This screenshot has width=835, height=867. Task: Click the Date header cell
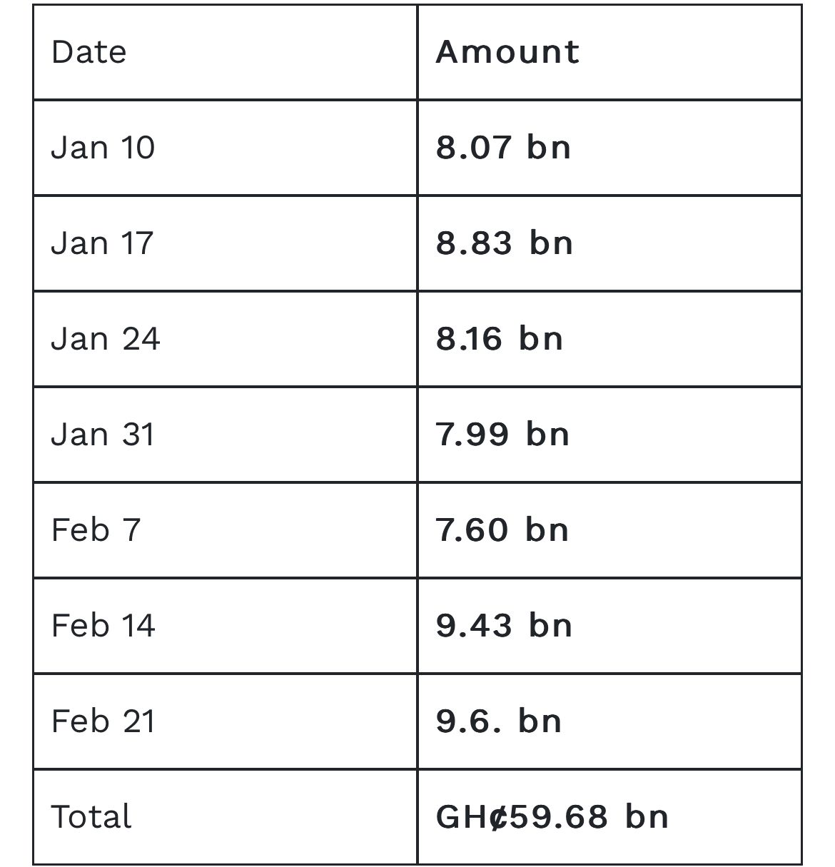point(225,52)
